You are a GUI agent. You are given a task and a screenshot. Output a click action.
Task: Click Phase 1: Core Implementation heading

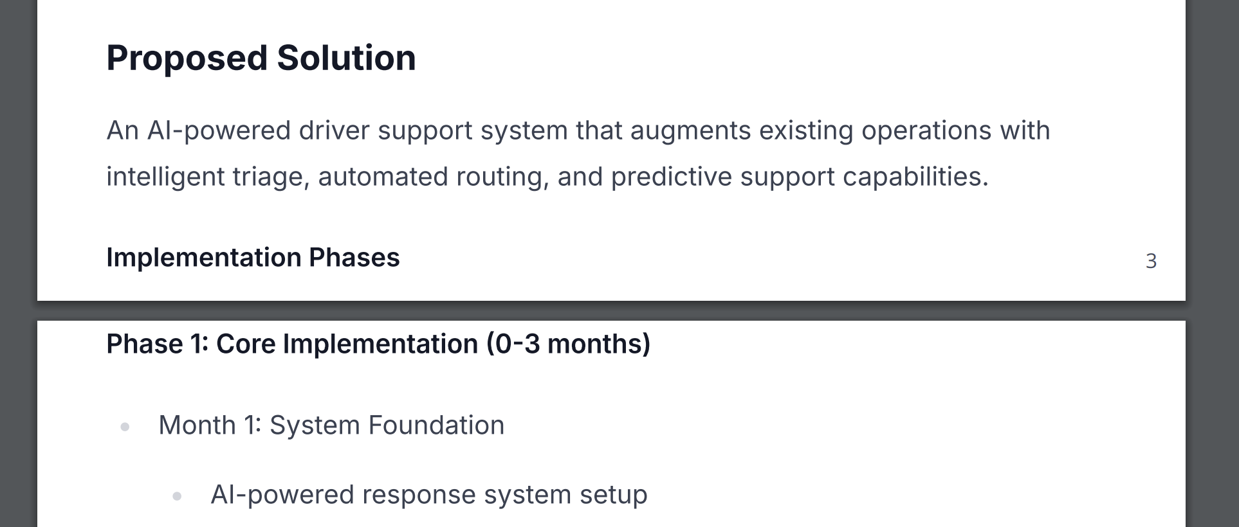[x=378, y=344]
